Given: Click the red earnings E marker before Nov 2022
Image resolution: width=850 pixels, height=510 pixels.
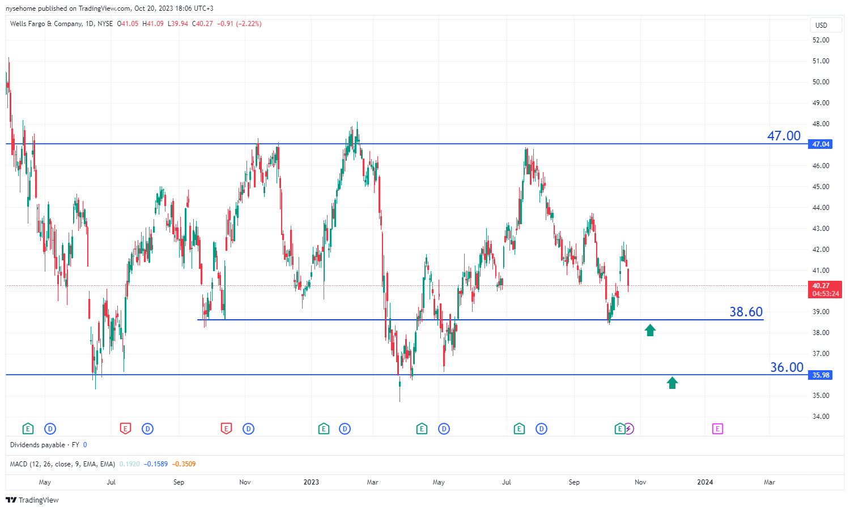Looking at the screenshot, I should click(x=226, y=429).
